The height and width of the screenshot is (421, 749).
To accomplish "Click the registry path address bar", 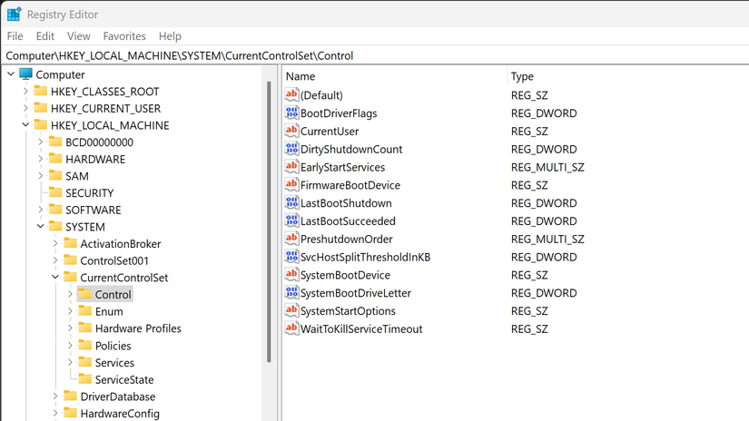I will click(374, 56).
